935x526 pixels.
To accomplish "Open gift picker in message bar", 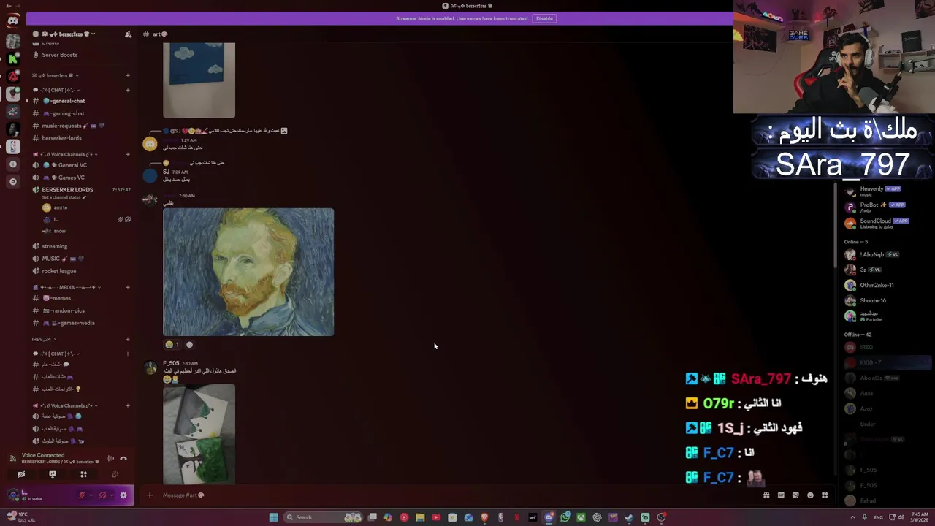I will [x=766, y=495].
